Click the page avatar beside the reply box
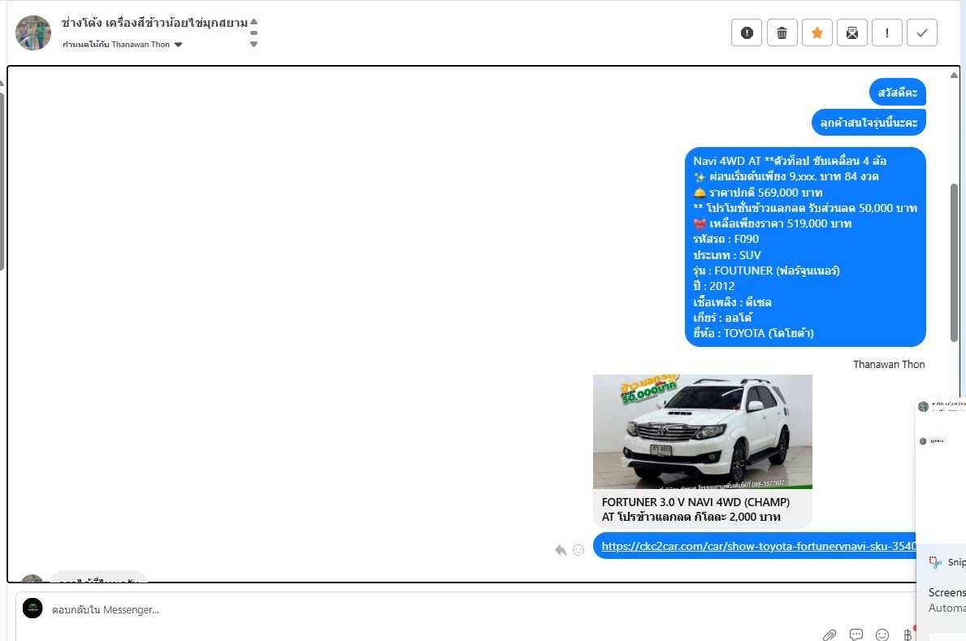966x641 pixels. click(32, 609)
